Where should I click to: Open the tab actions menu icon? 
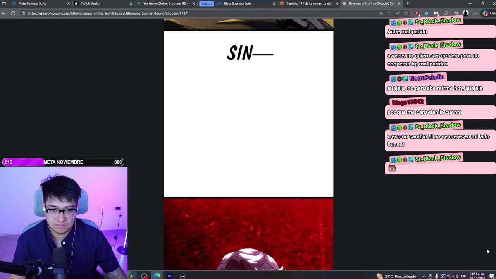coord(3,3)
